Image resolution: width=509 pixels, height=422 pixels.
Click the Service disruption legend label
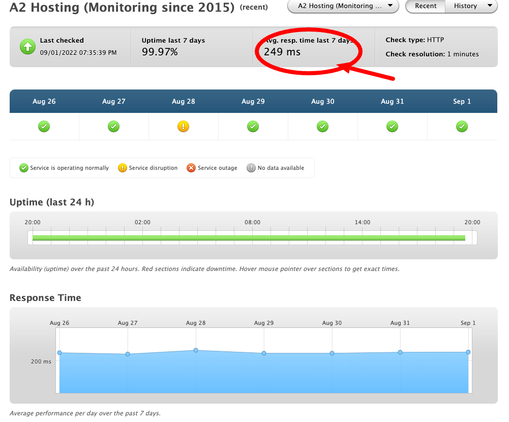click(153, 168)
